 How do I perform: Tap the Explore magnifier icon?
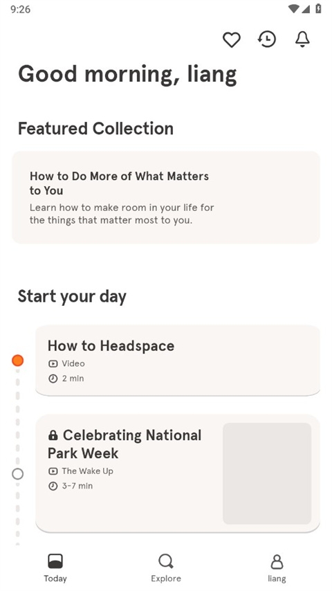[x=166, y=561]
